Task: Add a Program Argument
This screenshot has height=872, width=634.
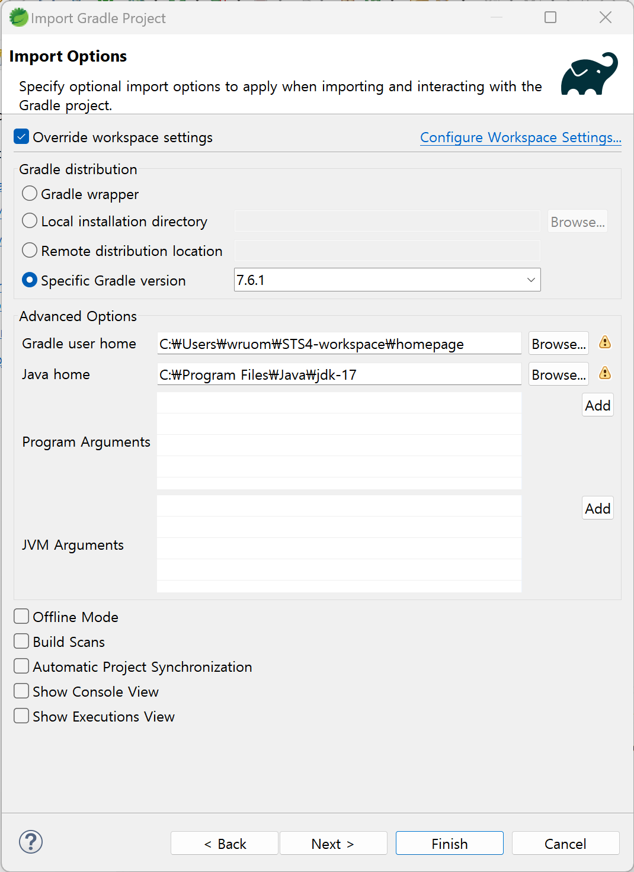Action: [x=597, y=405]
